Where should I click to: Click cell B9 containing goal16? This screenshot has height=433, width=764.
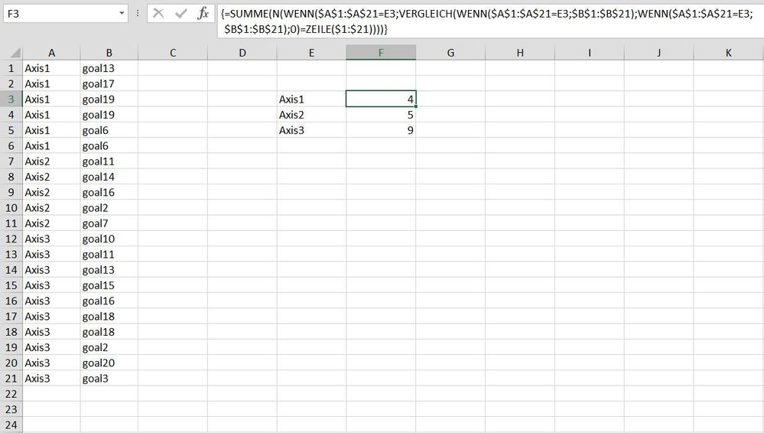(109, 193)
